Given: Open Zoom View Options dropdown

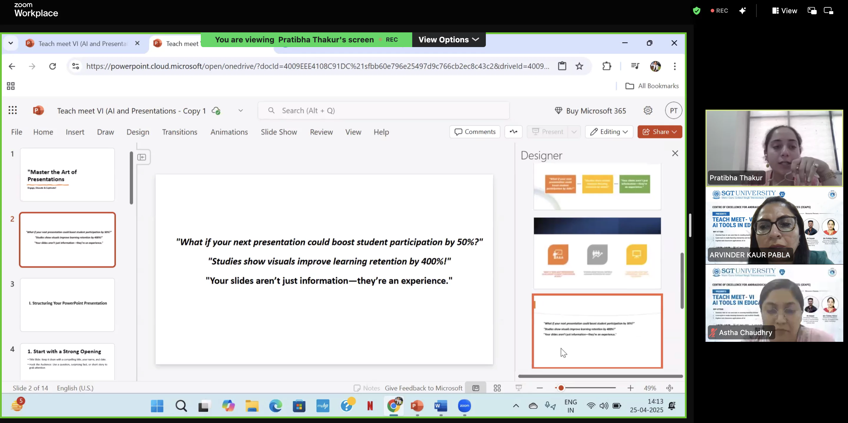Looking at the screenshot, I should point(449,39).
